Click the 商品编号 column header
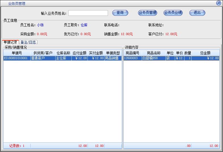The image size is (223, 152). pyautogui.click(x=132, y=53)
